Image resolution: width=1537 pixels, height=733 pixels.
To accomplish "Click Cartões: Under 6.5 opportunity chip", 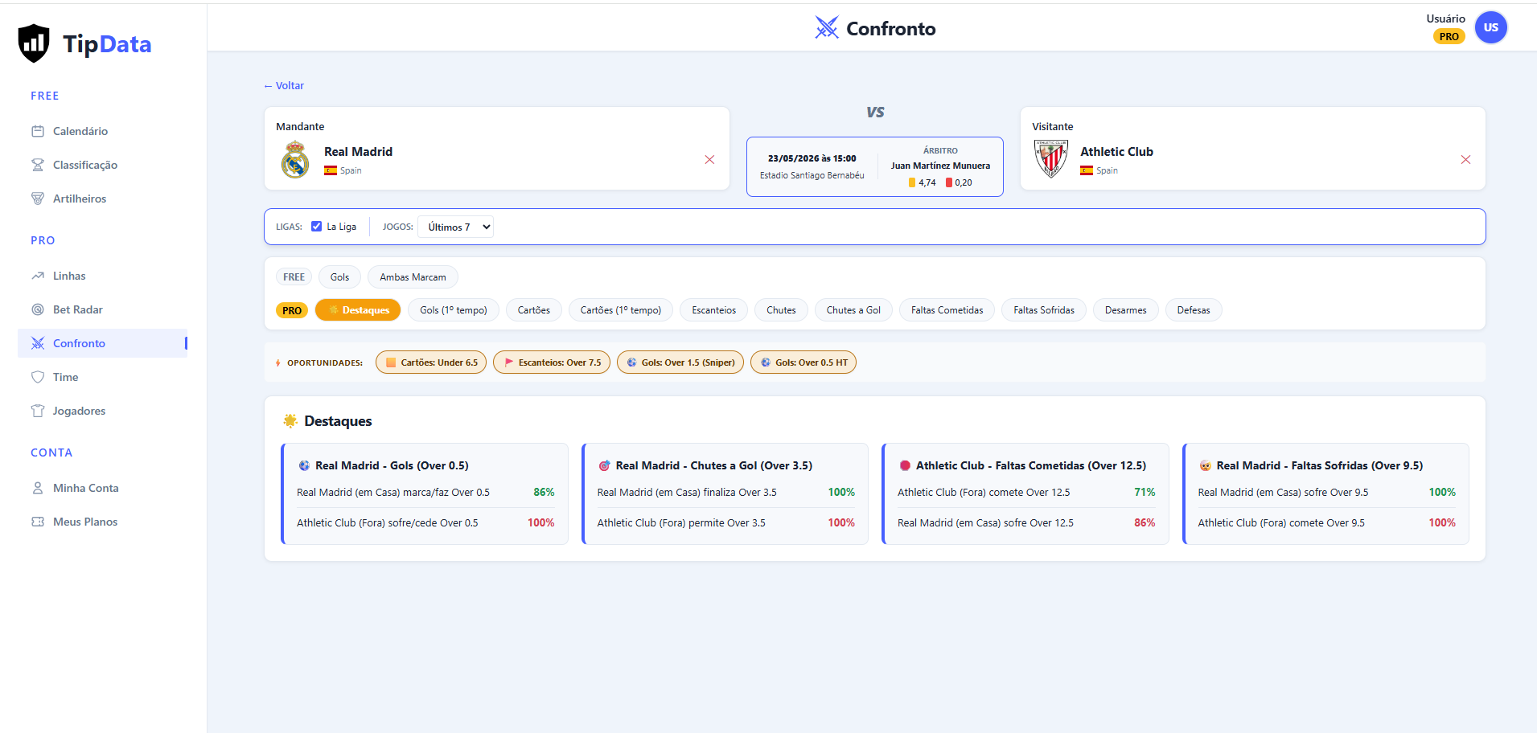I will tap(431, 362).
